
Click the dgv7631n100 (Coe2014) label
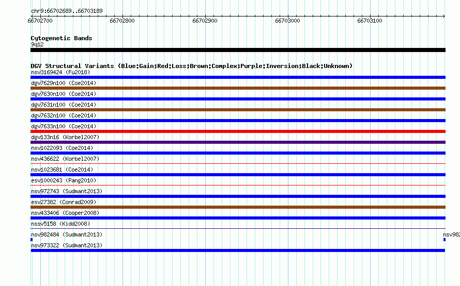pyautogui.click(x=64, y=105)
